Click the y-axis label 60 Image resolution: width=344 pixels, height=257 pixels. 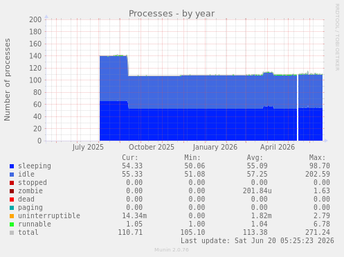click(37, 105)
